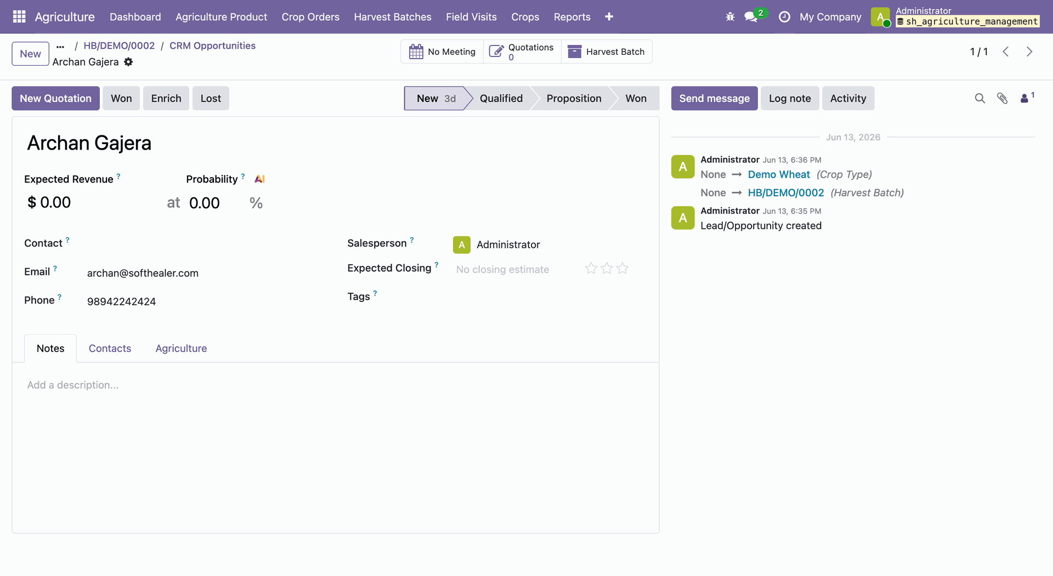The height and width of the screenshot is (576, 1053).
Task: Set priority to second star
Action: (607, 269)
